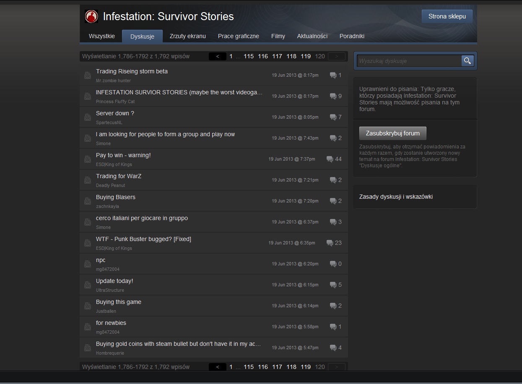Click thread icon beside 'Update today!'
This screenshot has height=384, width=522.
click(x=87, y=285)
